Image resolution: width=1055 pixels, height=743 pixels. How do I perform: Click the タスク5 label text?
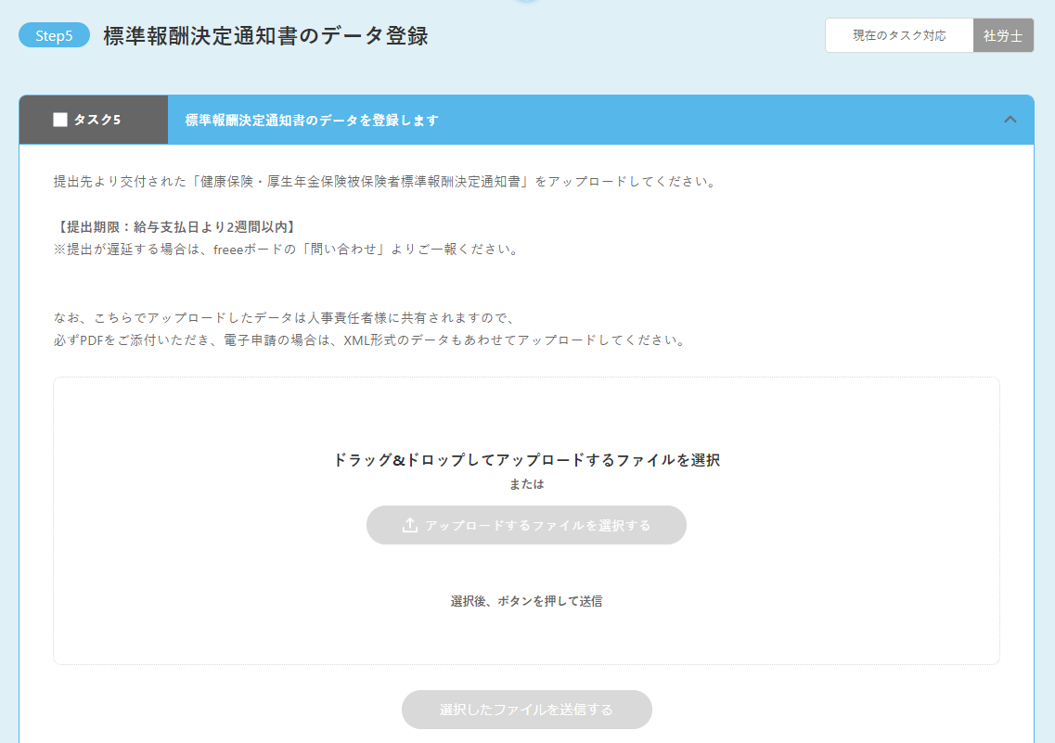pyautogui.click(x=96, y=120)
